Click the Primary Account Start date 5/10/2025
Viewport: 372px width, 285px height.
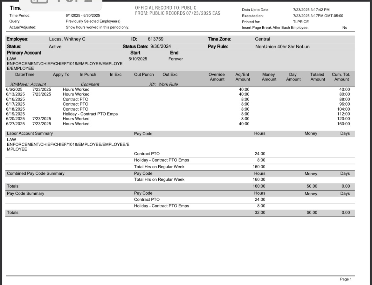[x=138, y=59]
